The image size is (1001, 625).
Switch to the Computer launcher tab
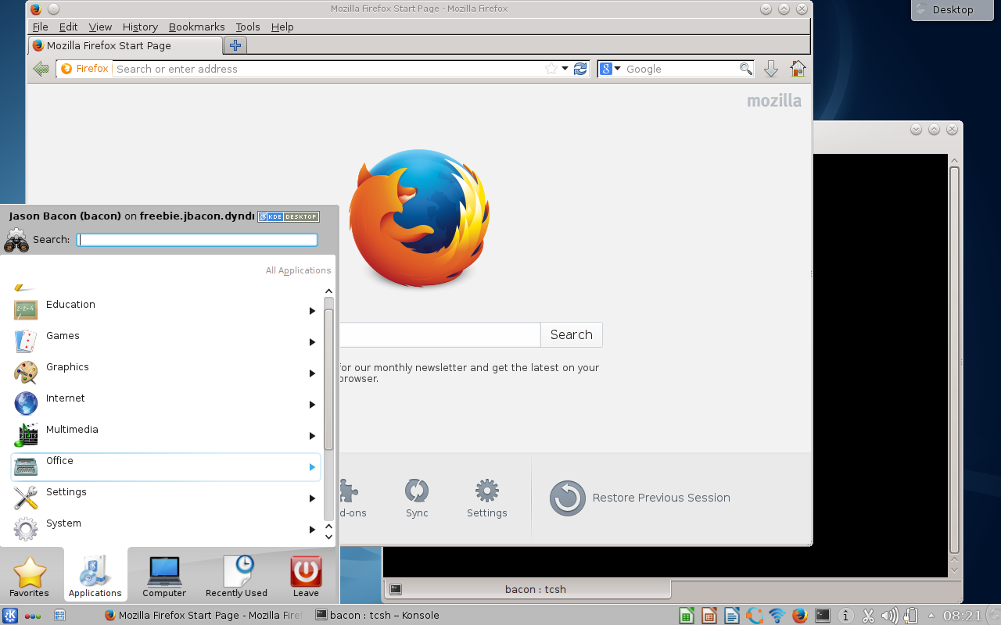click(164, 577)
